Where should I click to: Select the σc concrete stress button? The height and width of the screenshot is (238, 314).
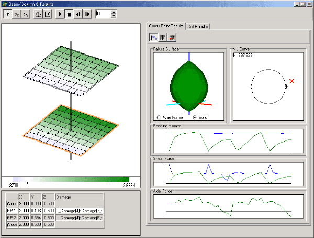coord(16,14)
